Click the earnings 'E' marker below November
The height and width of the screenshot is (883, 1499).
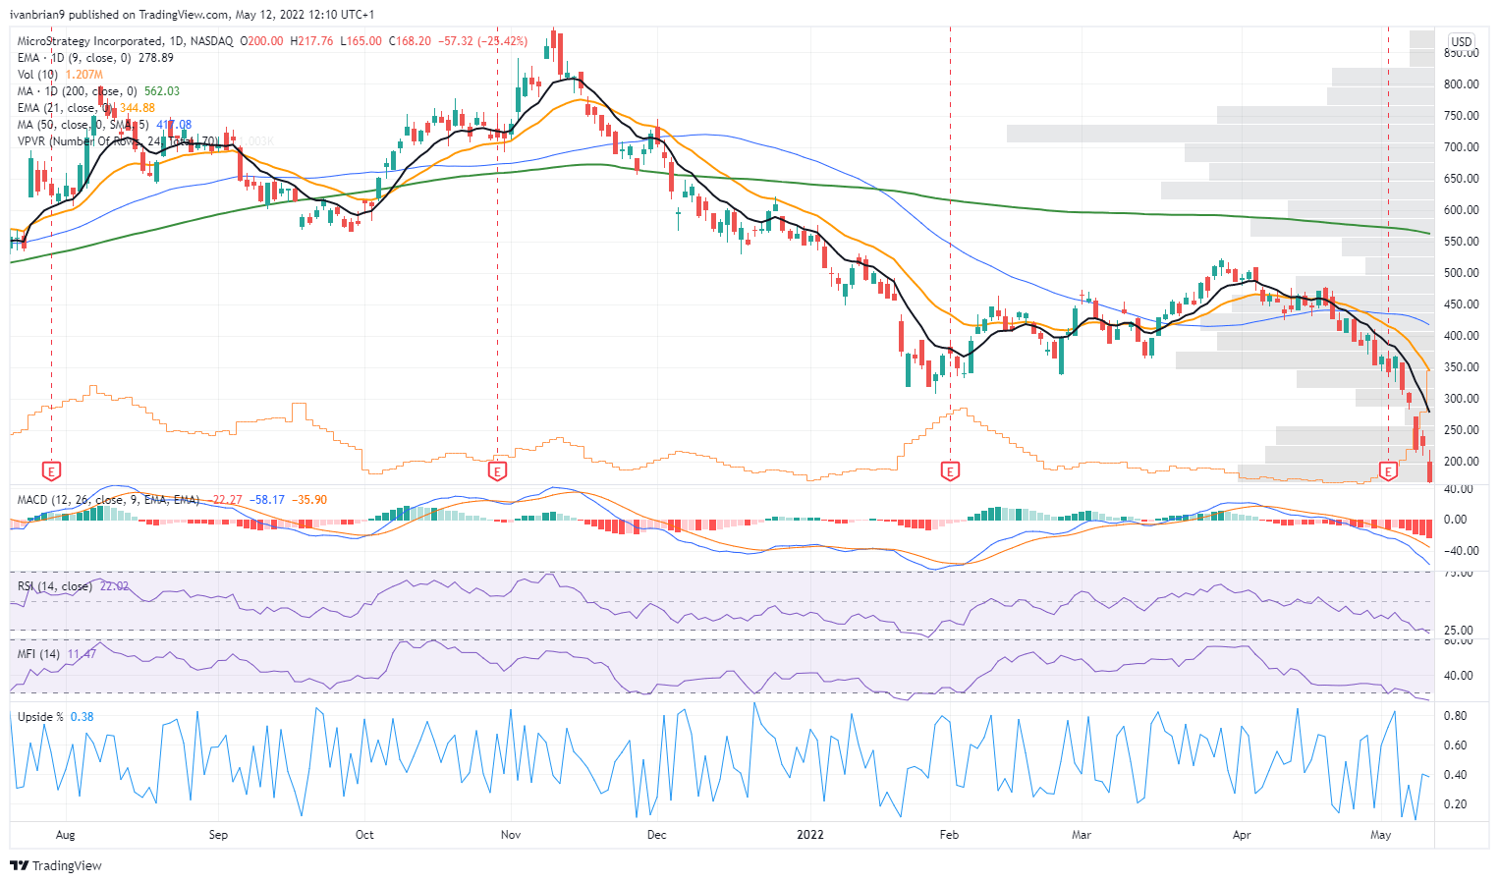point(499,470)
